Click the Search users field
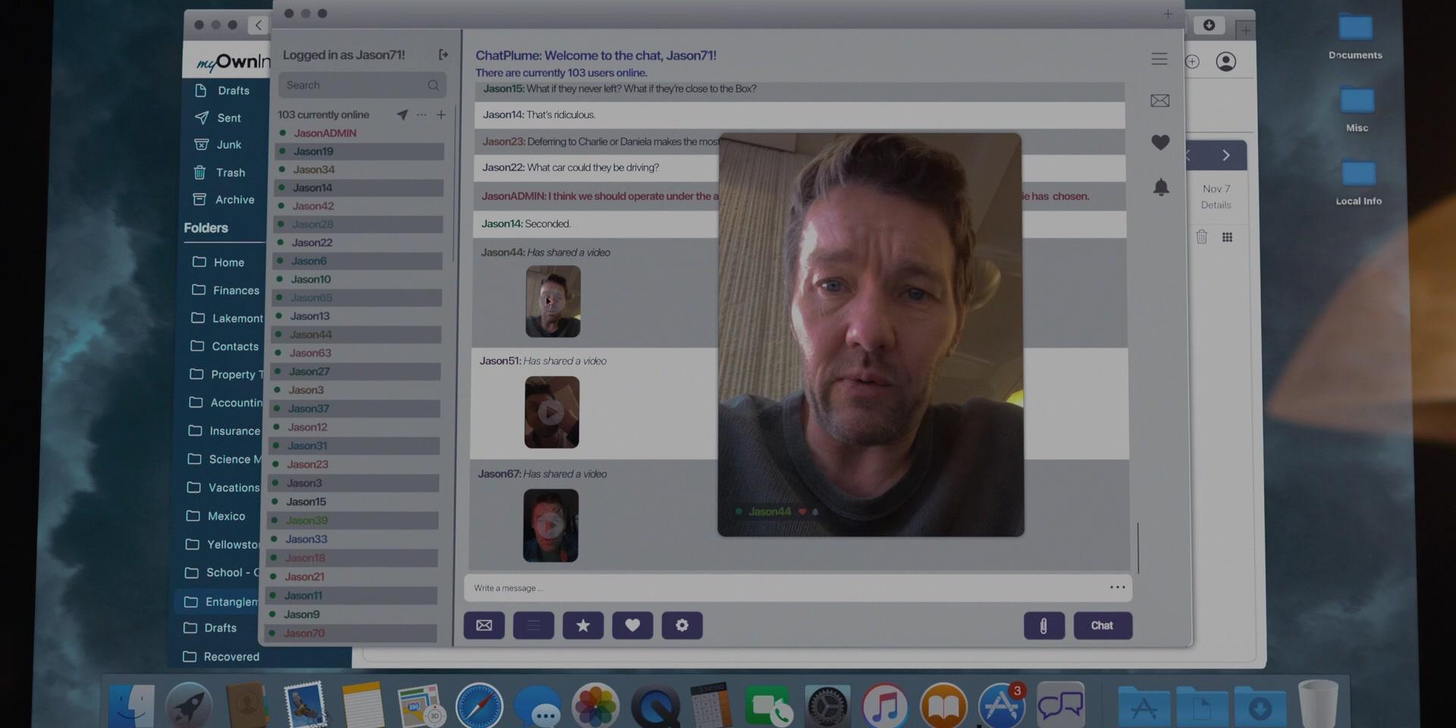Viewport: 1456px width, 728px height. [x=353, y=85]
